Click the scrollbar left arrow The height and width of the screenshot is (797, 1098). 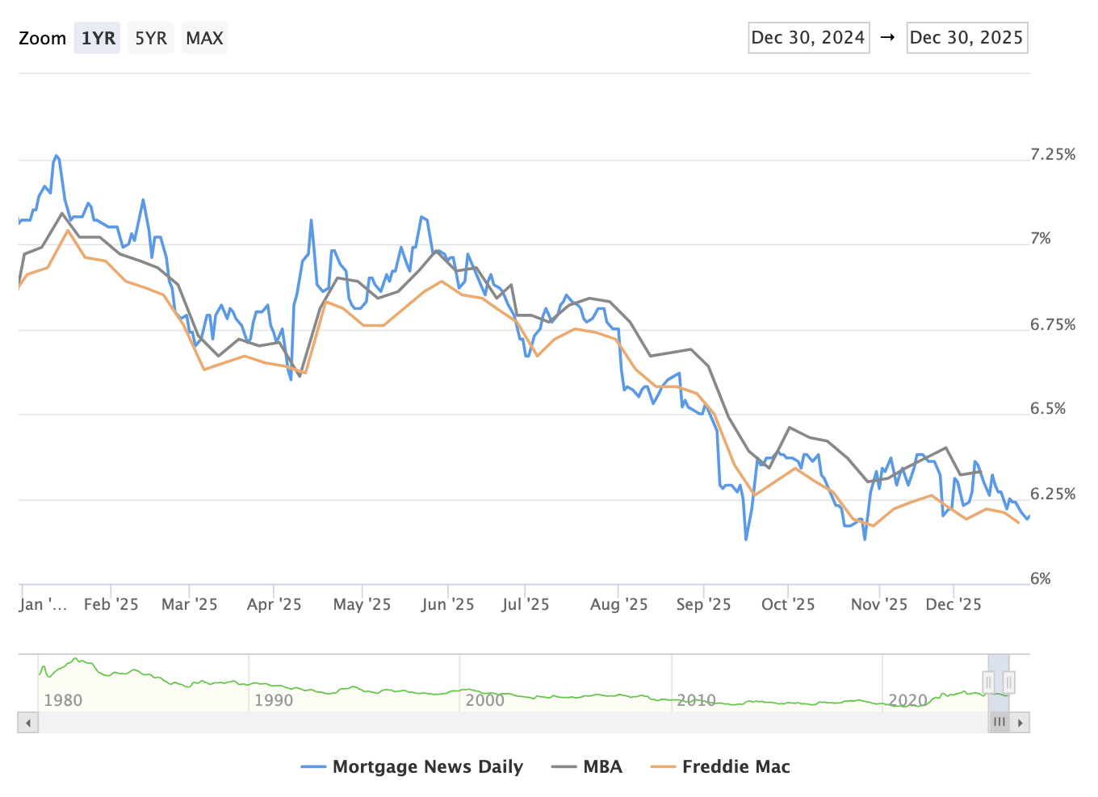tap(28, 723)
